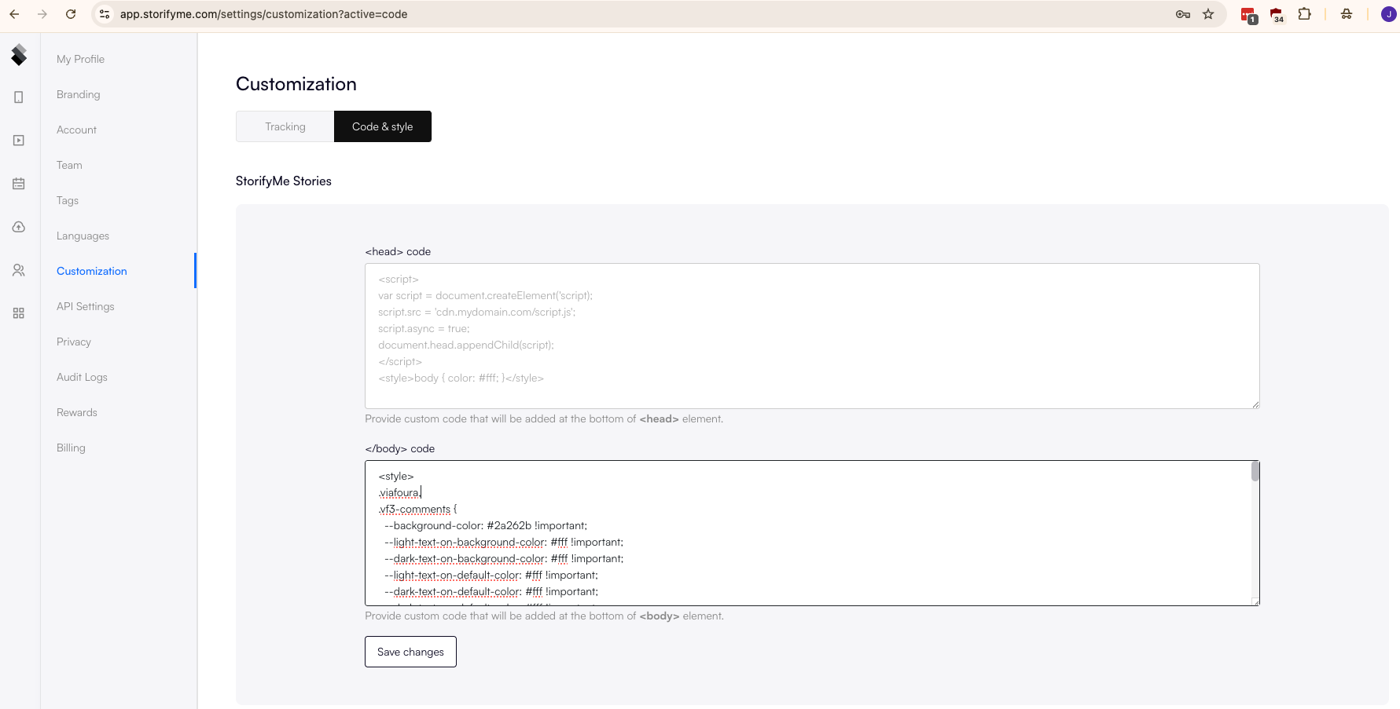Open the video play icon in sidebar
The image size is (1400, 709).
[19, 141]
